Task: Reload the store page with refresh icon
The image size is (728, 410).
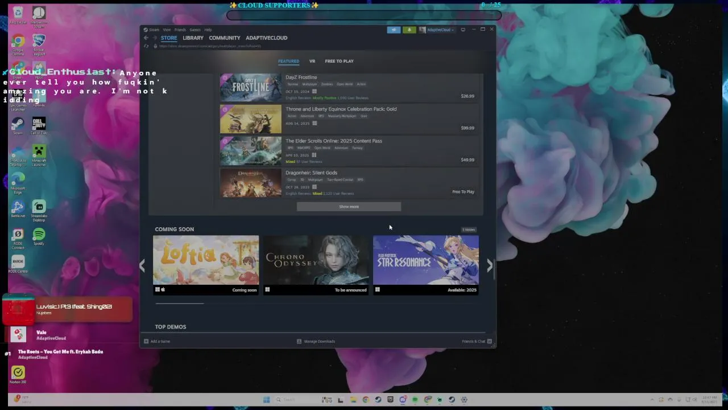Action: (146, 46)
